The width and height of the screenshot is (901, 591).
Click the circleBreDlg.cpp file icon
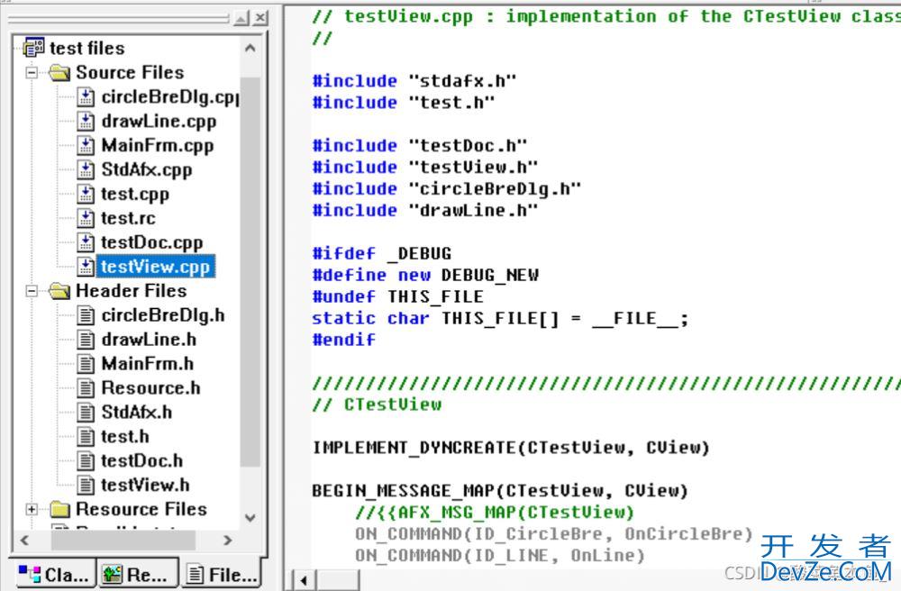pyautogui.click(x=86, y=97)
